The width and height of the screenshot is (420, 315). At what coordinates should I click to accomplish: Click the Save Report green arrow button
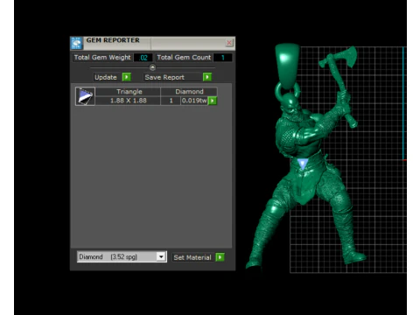coord(207,77)
